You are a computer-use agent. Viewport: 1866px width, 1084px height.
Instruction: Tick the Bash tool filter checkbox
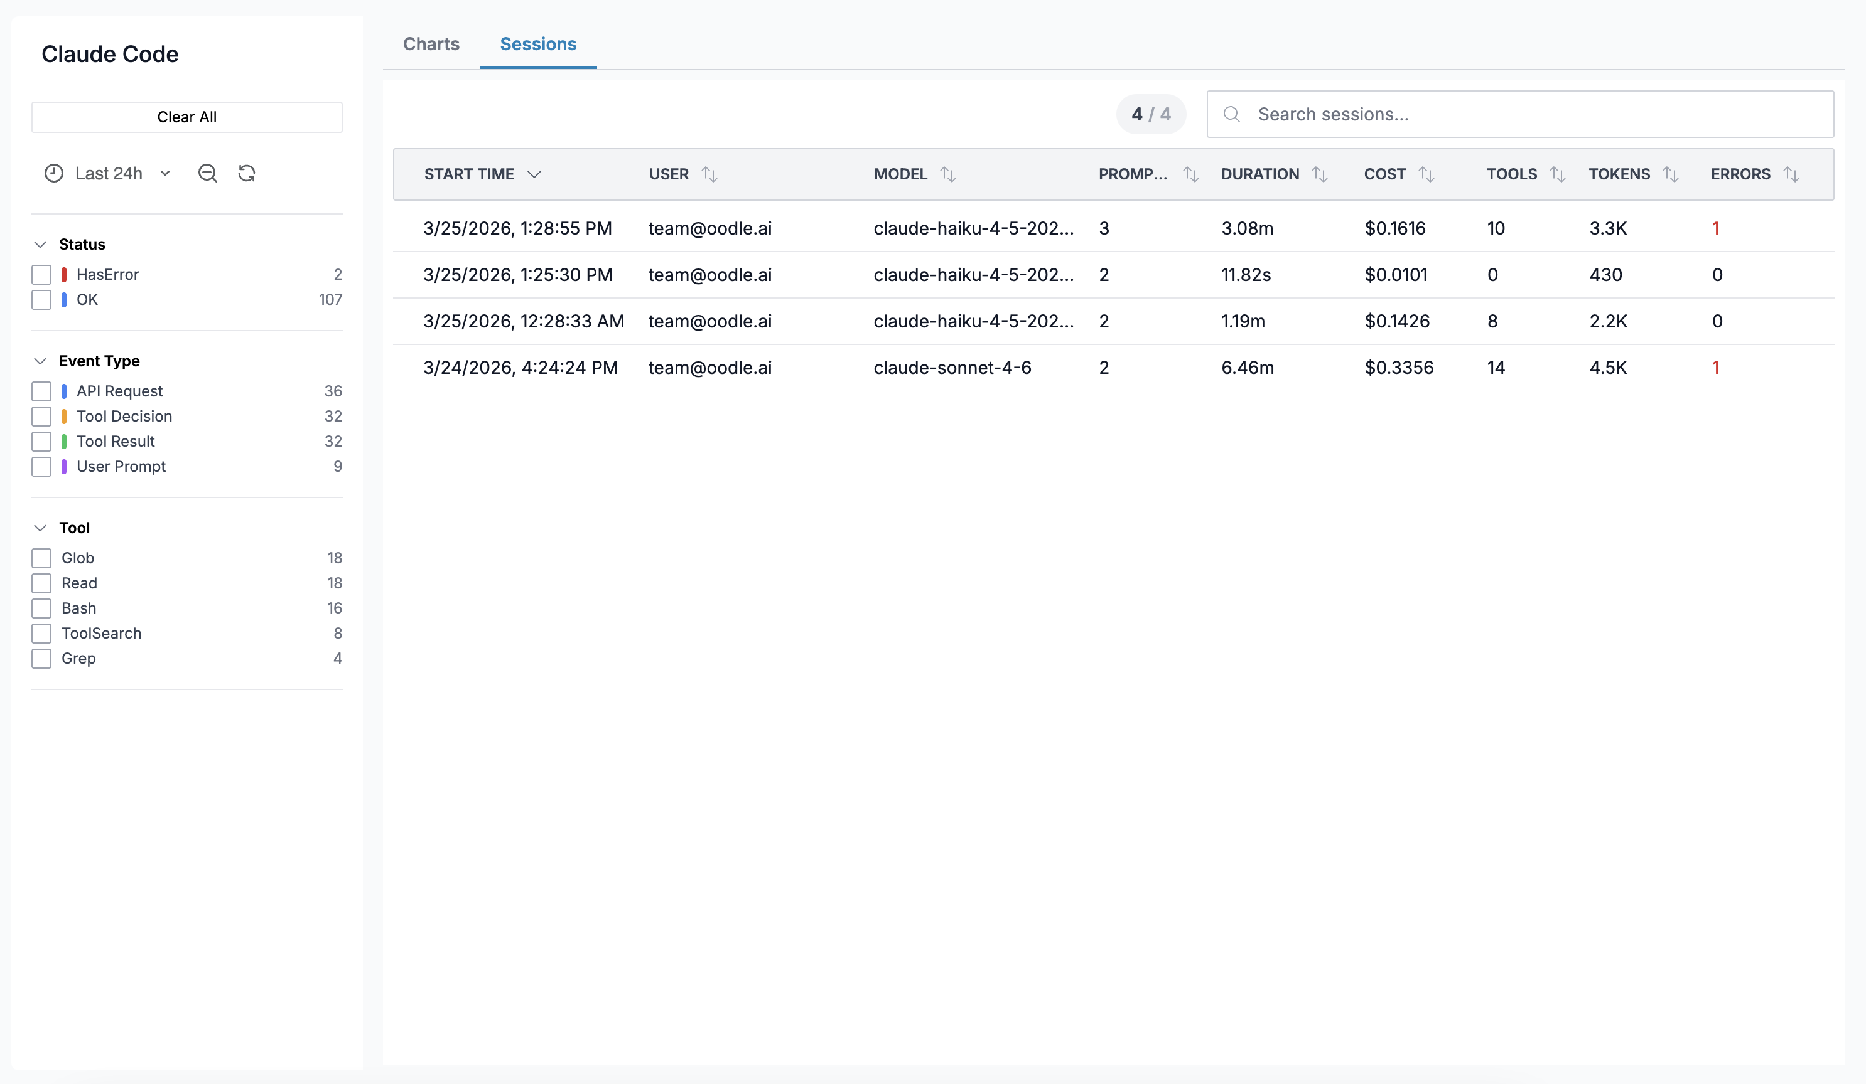click(41, 608)
